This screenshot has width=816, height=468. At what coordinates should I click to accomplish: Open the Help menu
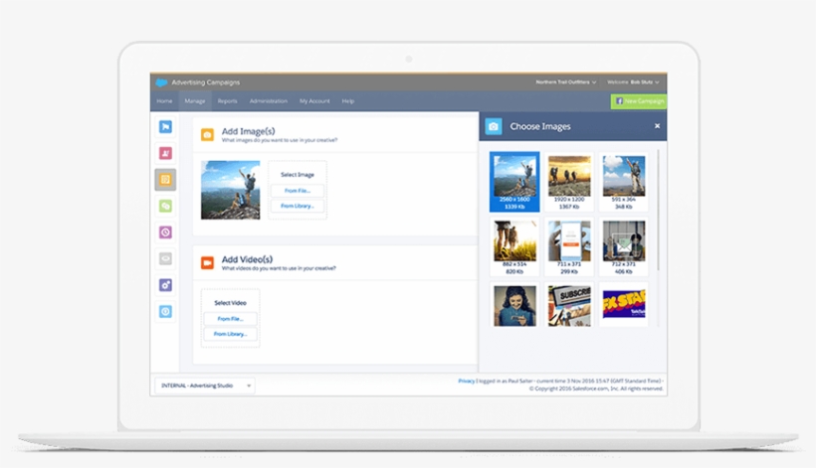347,101
